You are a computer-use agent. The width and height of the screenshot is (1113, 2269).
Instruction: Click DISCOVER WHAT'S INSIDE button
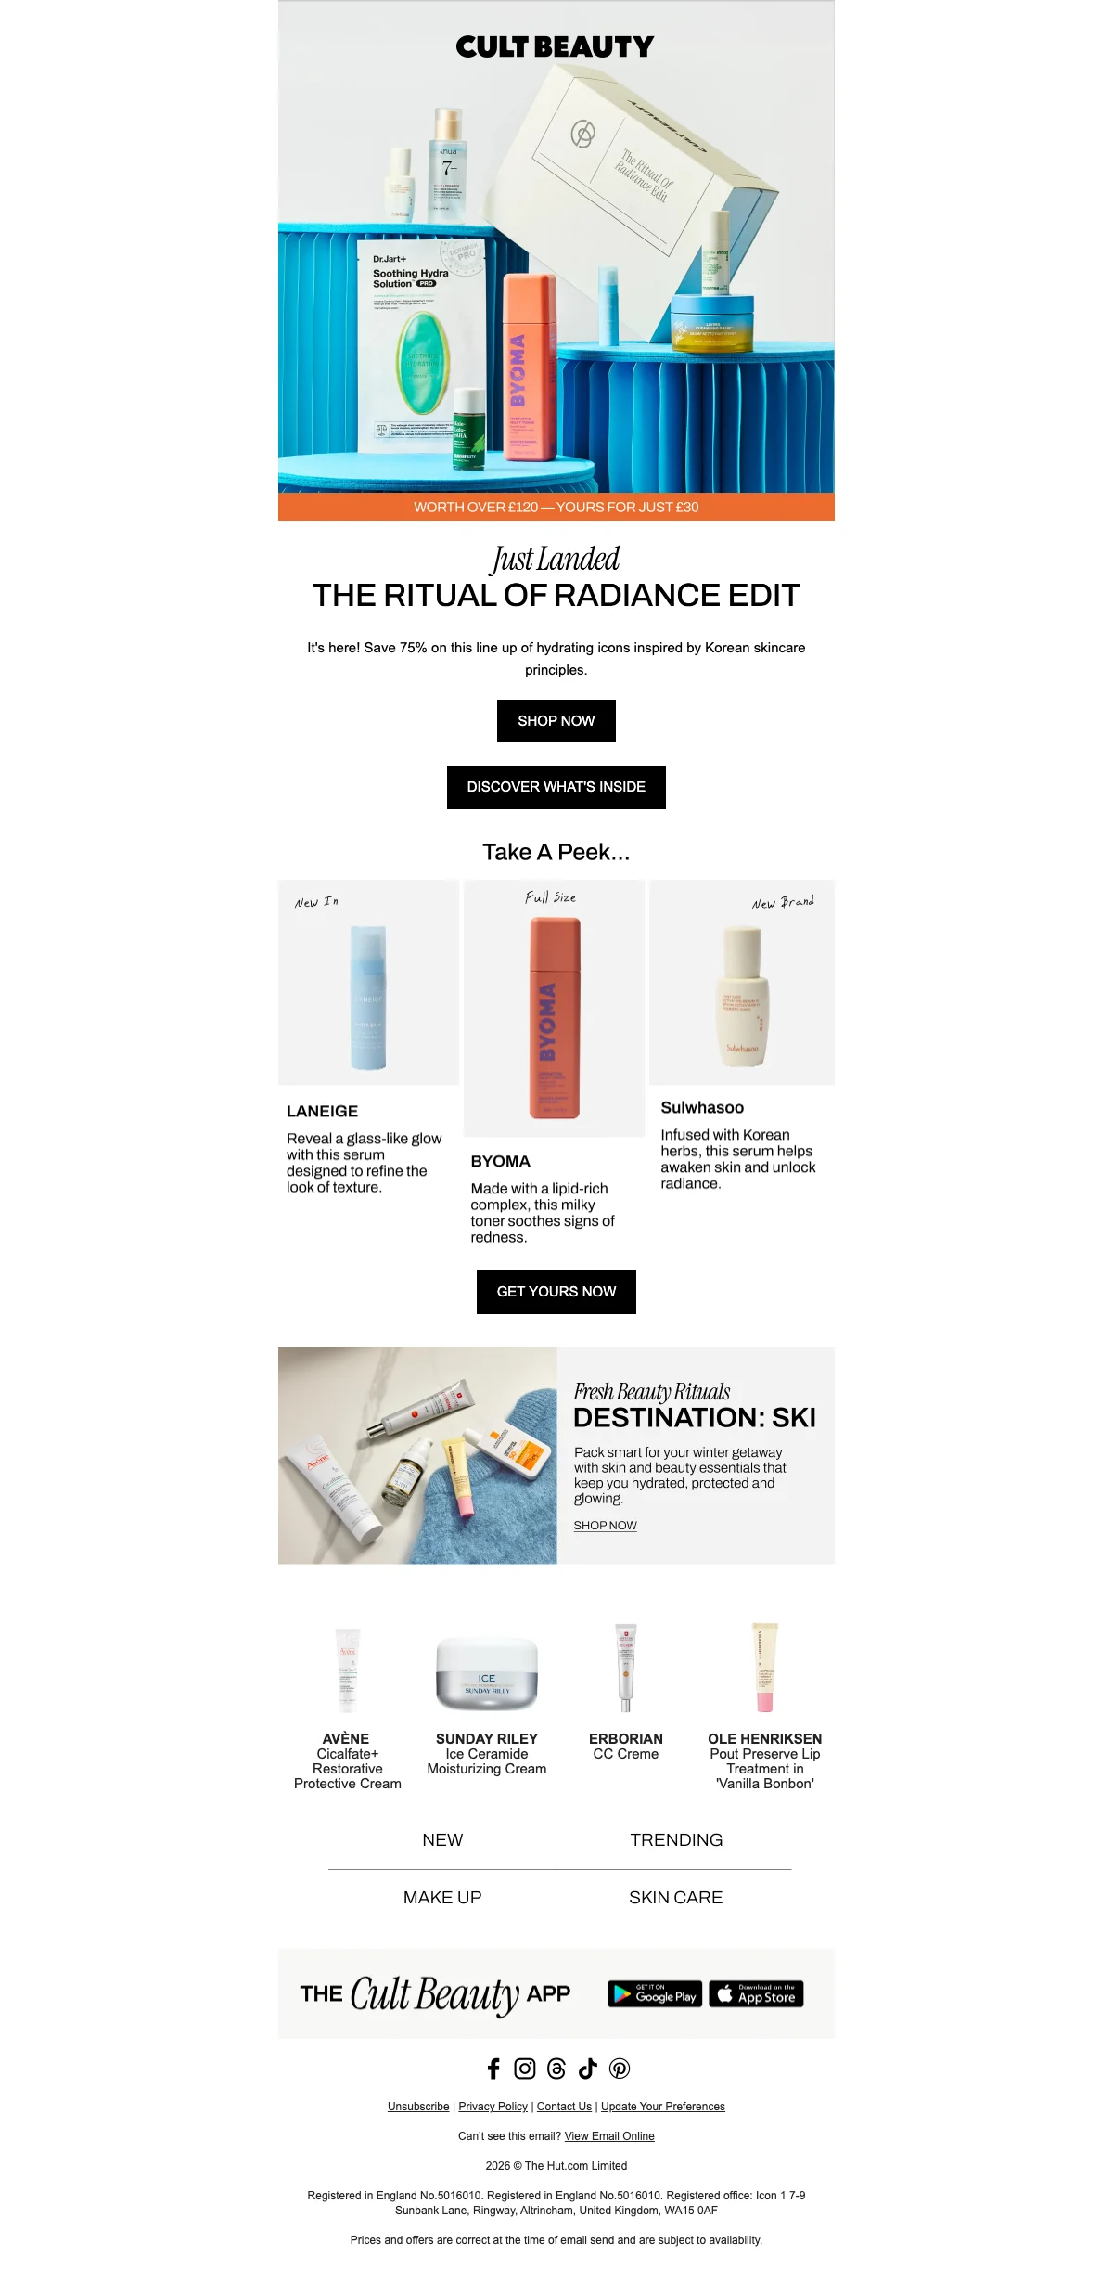(556, 787)
